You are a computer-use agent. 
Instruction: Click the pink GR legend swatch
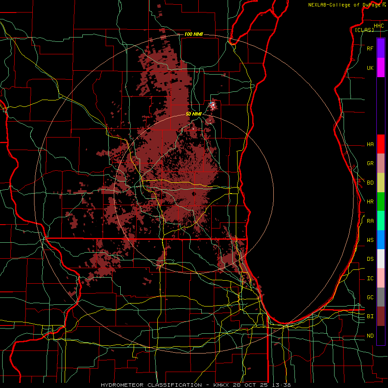click(x=381, y=163)
